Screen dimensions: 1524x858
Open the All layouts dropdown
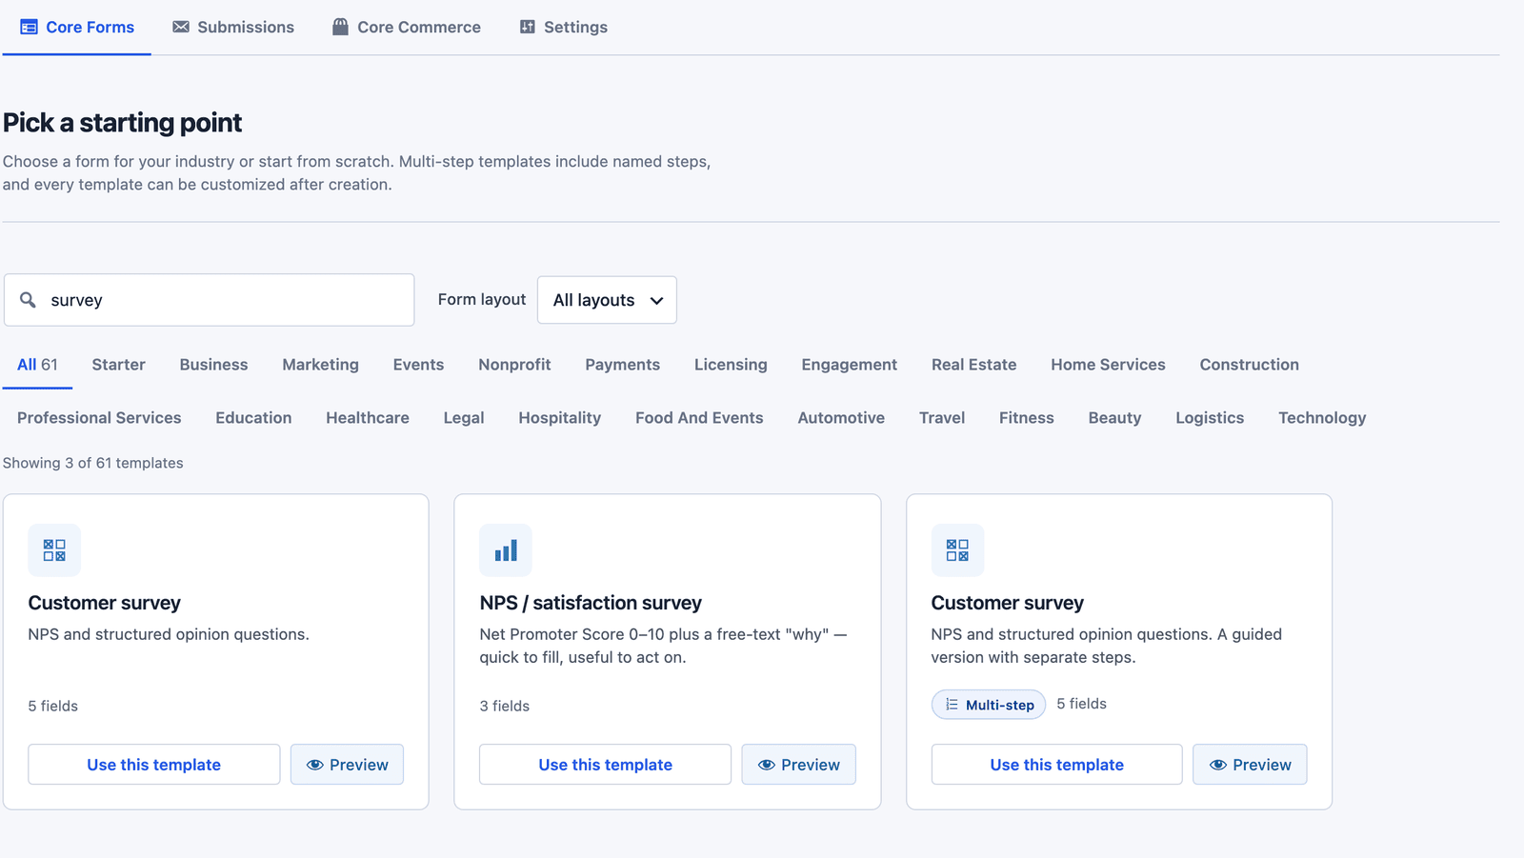[607, 300]
